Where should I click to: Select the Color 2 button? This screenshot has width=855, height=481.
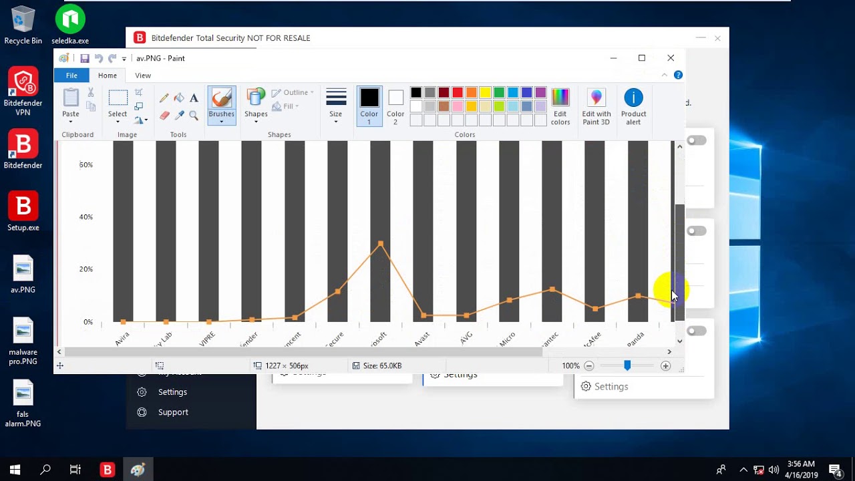coord(395,106)
